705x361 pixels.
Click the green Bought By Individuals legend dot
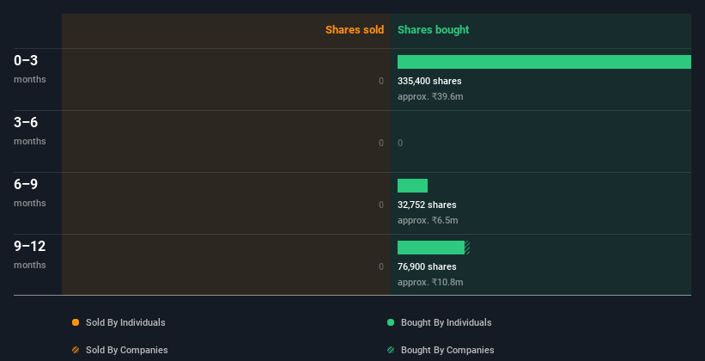(391, 322)
